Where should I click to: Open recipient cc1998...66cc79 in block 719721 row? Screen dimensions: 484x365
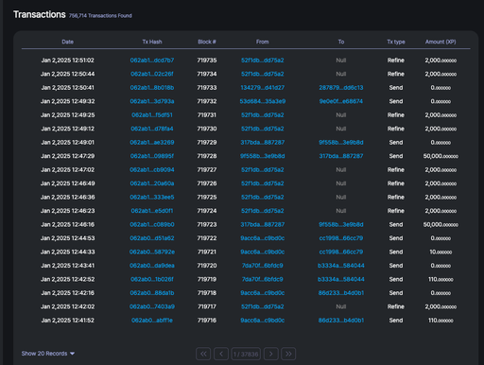pos(341,252)
